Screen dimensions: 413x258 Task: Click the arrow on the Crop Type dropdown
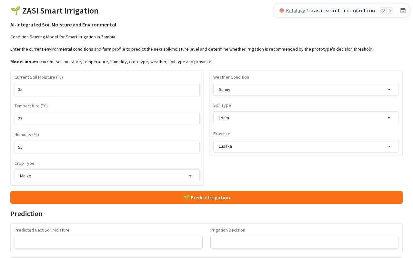click(190, 176)
